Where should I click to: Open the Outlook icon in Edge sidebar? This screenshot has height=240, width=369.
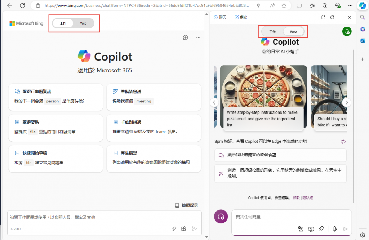363,41
